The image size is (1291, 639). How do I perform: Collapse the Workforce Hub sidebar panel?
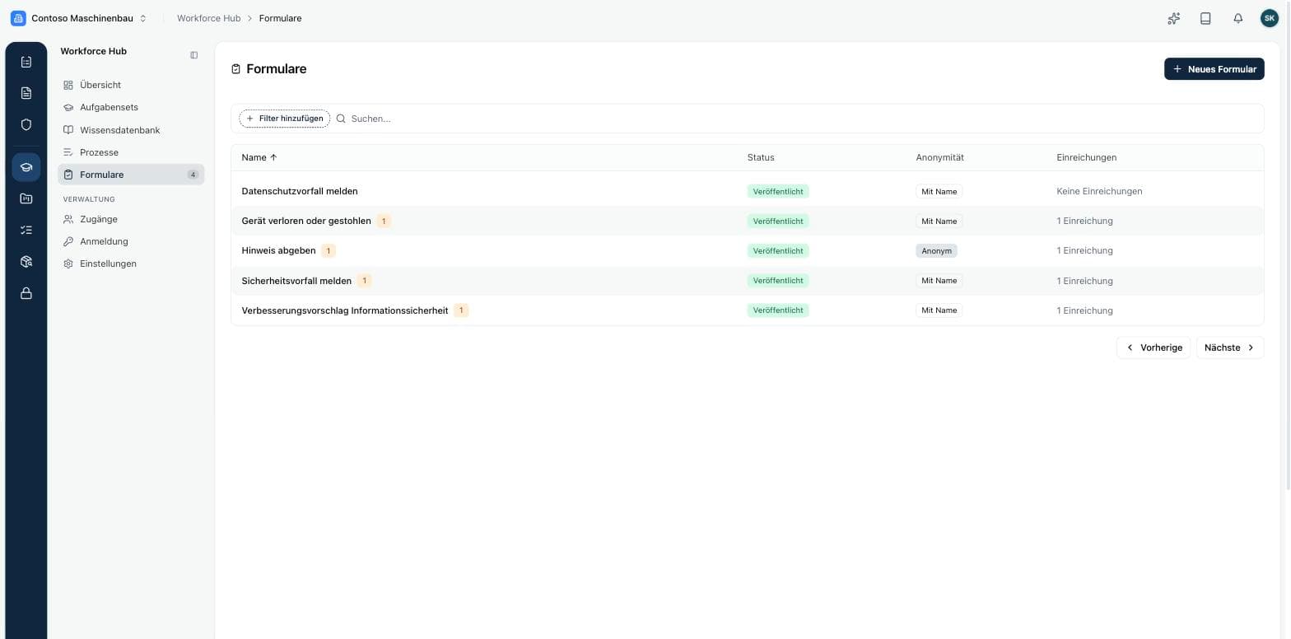(x=194, y=55)
